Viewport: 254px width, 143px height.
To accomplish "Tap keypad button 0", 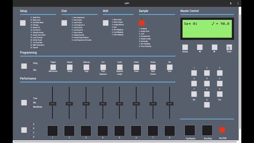I will tap(207, 105).
